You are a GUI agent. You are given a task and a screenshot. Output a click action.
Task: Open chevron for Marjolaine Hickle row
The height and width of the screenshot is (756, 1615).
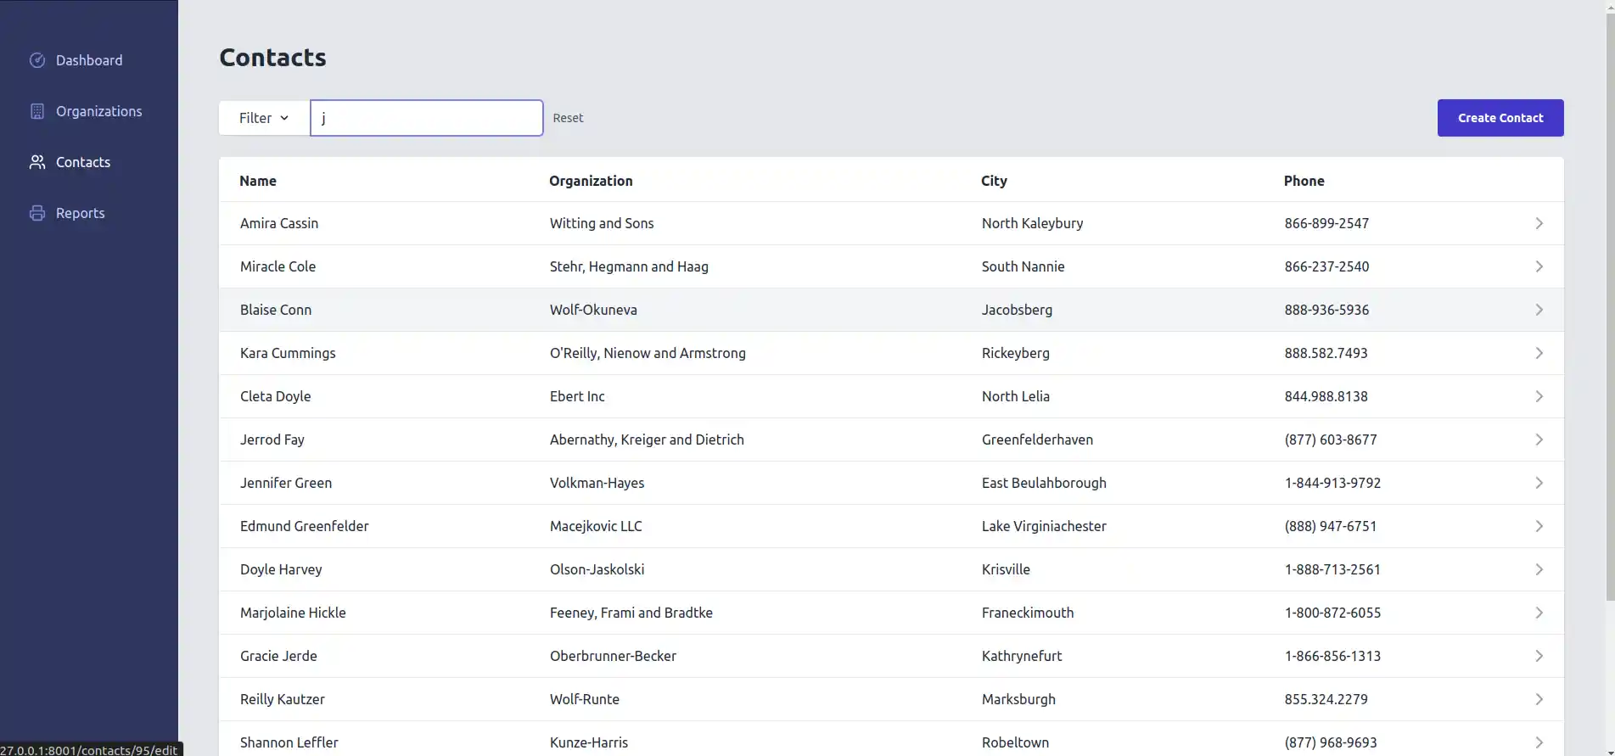point(1539,613)
